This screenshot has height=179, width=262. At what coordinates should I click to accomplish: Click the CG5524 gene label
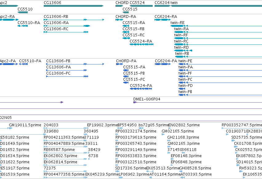(137, 3)
